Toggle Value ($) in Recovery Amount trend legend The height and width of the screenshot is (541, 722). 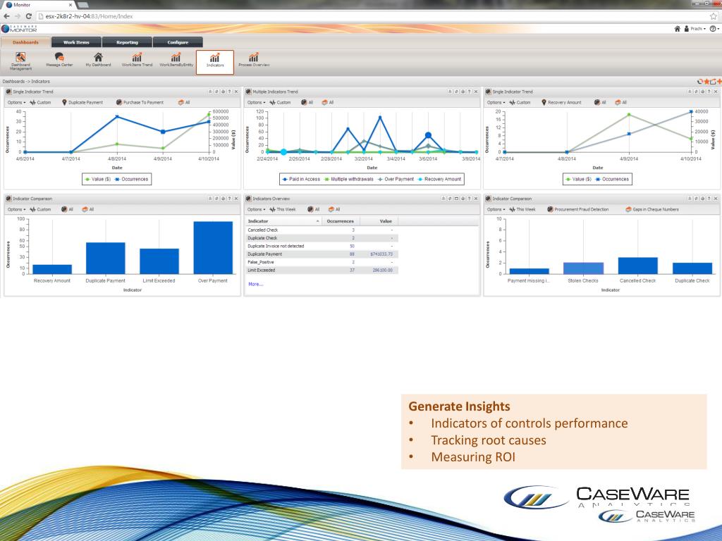click(x=579, y=179)
